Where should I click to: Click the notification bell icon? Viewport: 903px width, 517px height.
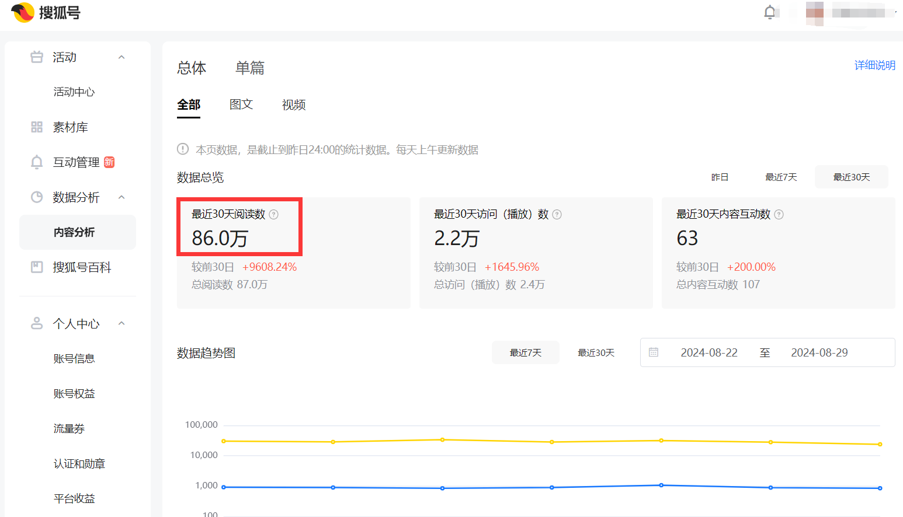coord(770,12)
